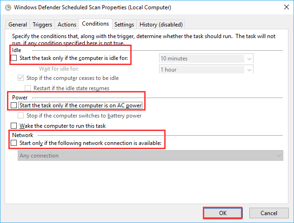Go to the Actions tab
The image size is (294, 223).
pyautogui.click(x=67, y=25)
